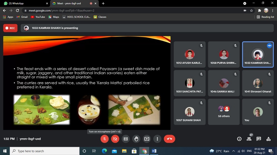Toggle closed captions (CC) button
Image resolution: width=277 pixels, height=155 pixels.
125,139
